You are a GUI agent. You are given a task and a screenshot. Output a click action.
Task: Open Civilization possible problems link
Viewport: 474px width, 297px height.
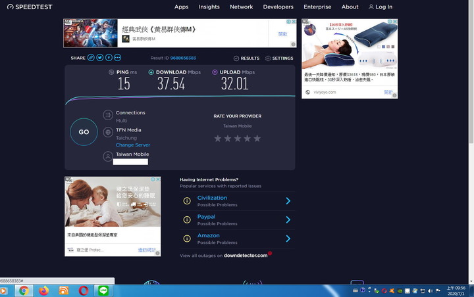click(212, 198)
